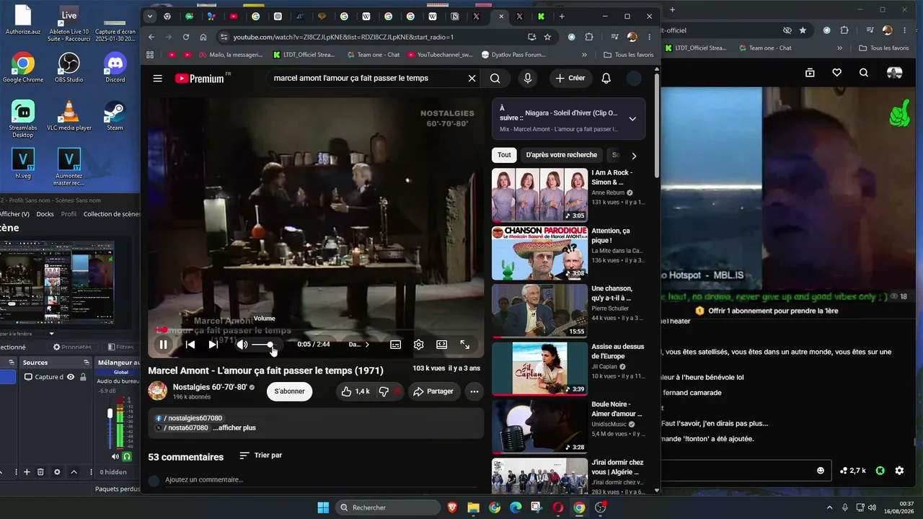Open OBS source properties gear icon

[57, 472]
